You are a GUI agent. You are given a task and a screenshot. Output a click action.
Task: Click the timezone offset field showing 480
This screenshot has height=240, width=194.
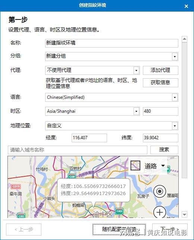coord(160,111)
